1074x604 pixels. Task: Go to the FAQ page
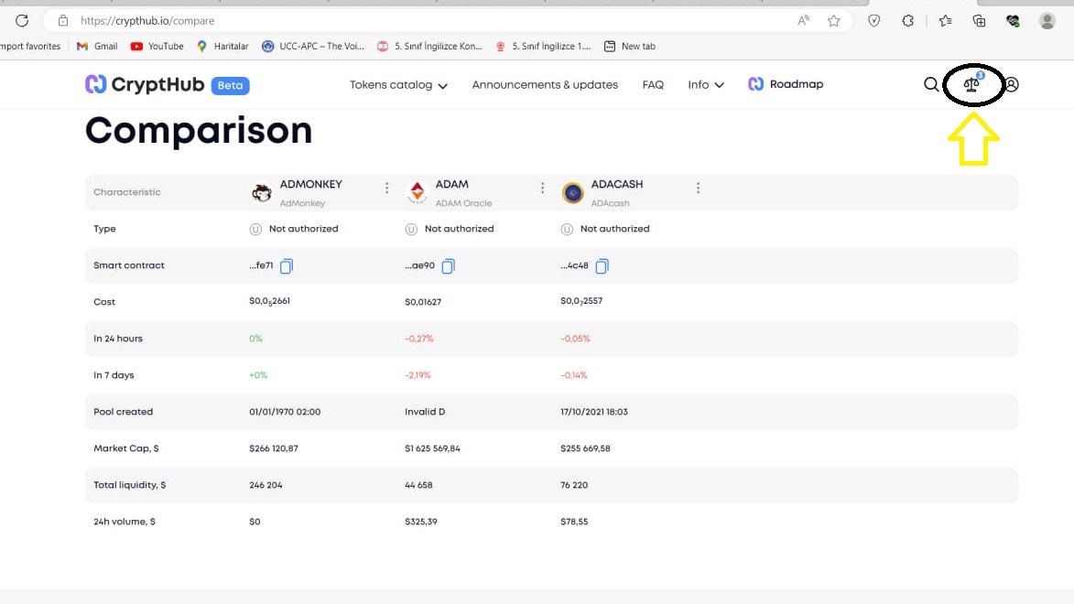(x=653, y=85)
